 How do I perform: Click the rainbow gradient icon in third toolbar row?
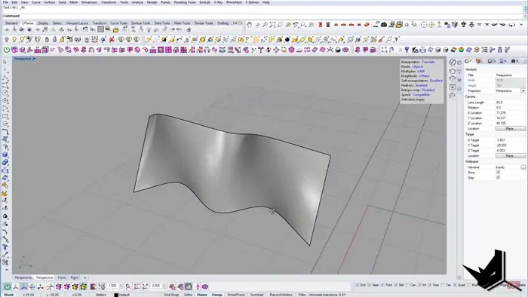[453, 50]
